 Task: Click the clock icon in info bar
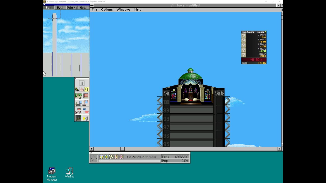click(94, 158)
